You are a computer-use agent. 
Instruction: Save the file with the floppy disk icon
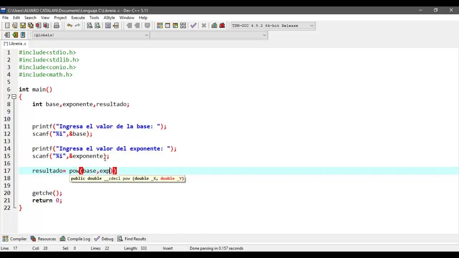pyautogui.click(x=23, y=25)
